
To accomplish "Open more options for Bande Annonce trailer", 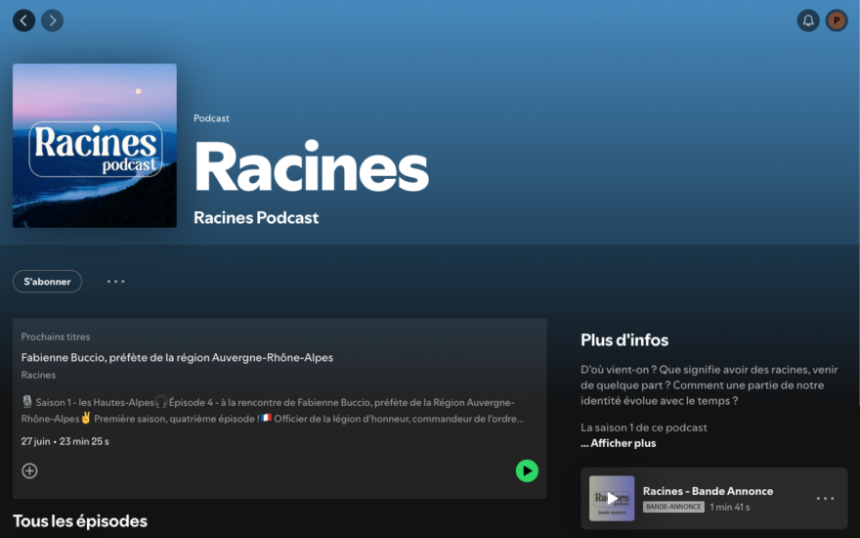I will (x=825, y=499).
